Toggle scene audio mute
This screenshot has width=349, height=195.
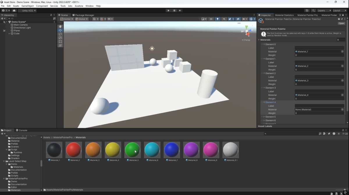(x=224, y=19)
